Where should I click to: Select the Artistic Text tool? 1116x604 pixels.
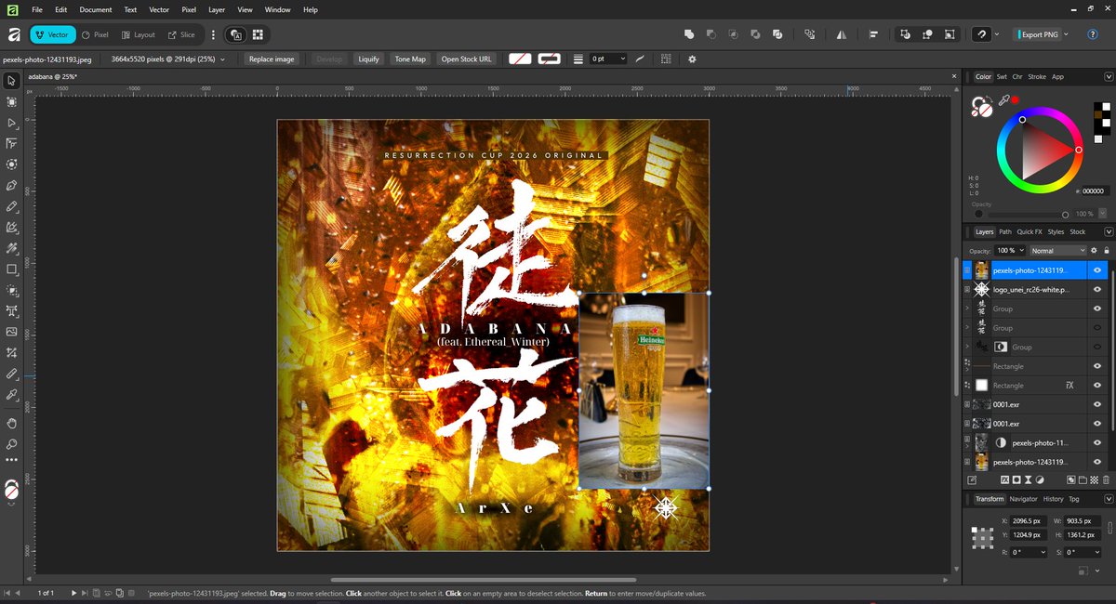click(x=12, y=310)
